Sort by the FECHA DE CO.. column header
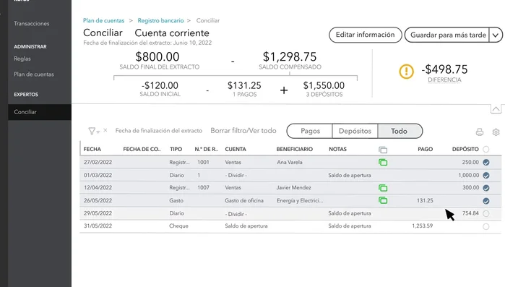Screen dimensions: 505x287 coord(142,149)
